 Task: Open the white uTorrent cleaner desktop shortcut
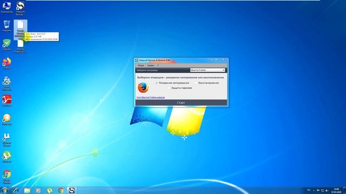click(x=6, y=140)
